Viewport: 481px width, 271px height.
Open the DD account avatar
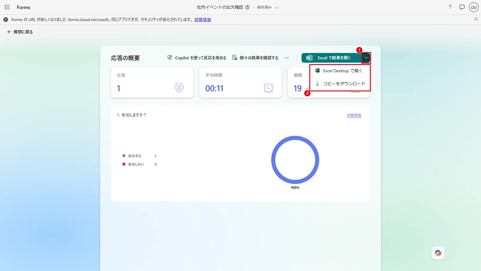[x=474, y=8]
